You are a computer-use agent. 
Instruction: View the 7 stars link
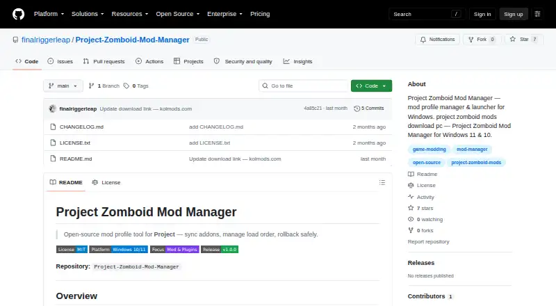420,208
